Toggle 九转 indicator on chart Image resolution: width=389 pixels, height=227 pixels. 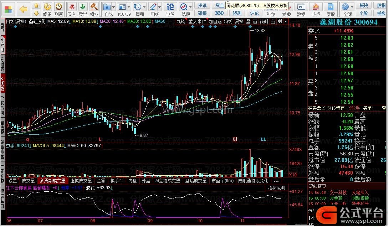click(x=181, y=22)
